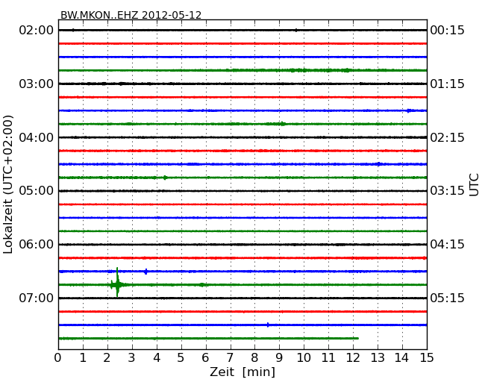The width and height of the screenshot is (485, 388).
Task: Click the blue blip near minute 14.3 at 03:30
Action: tap(409, 110)
